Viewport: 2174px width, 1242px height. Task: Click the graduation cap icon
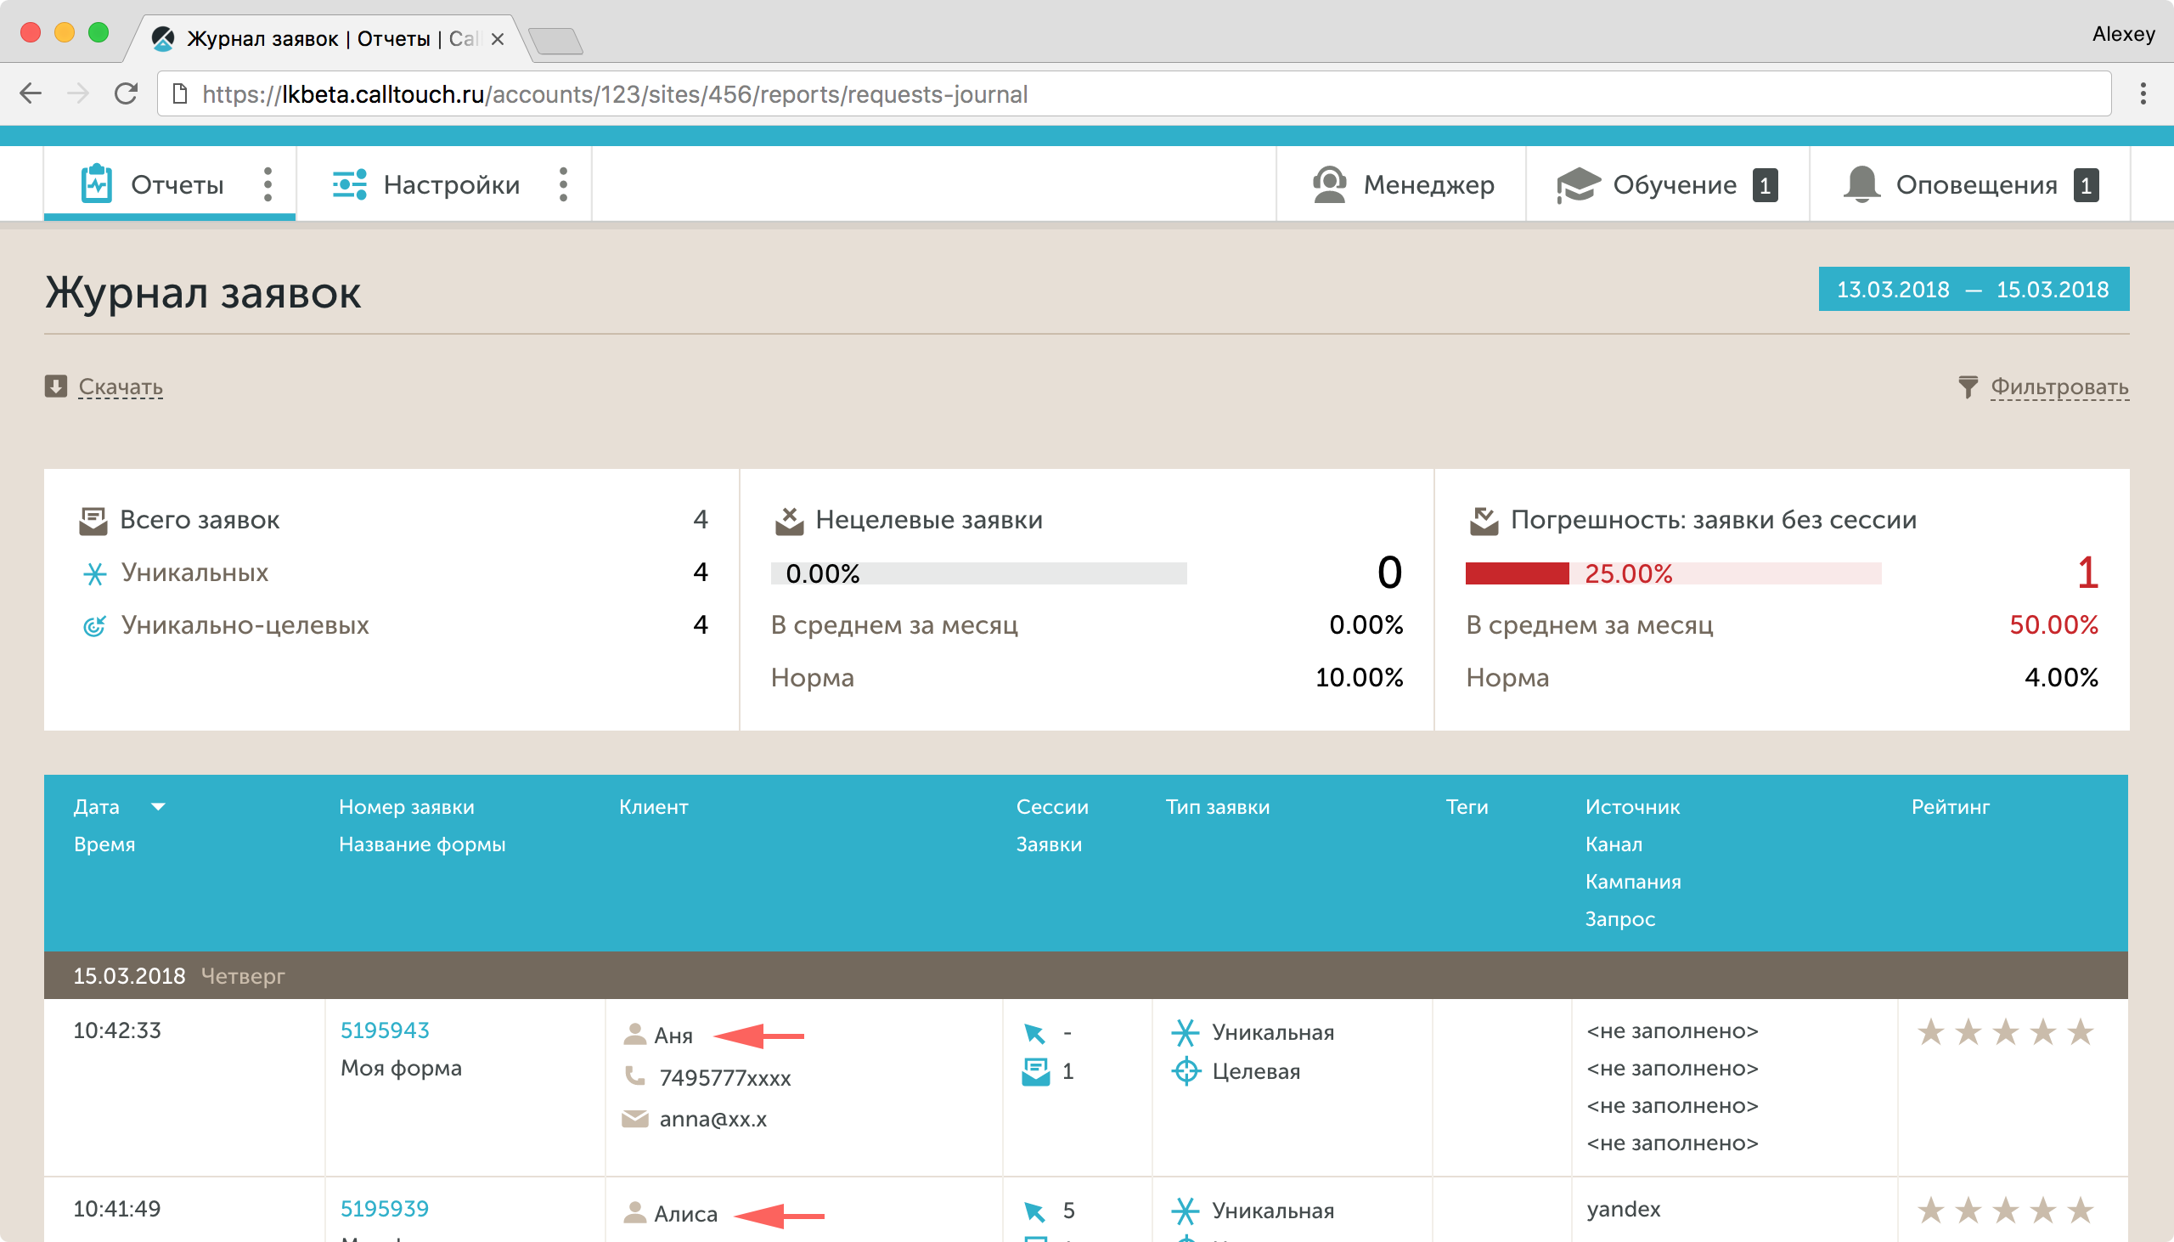click(1578, 185)
